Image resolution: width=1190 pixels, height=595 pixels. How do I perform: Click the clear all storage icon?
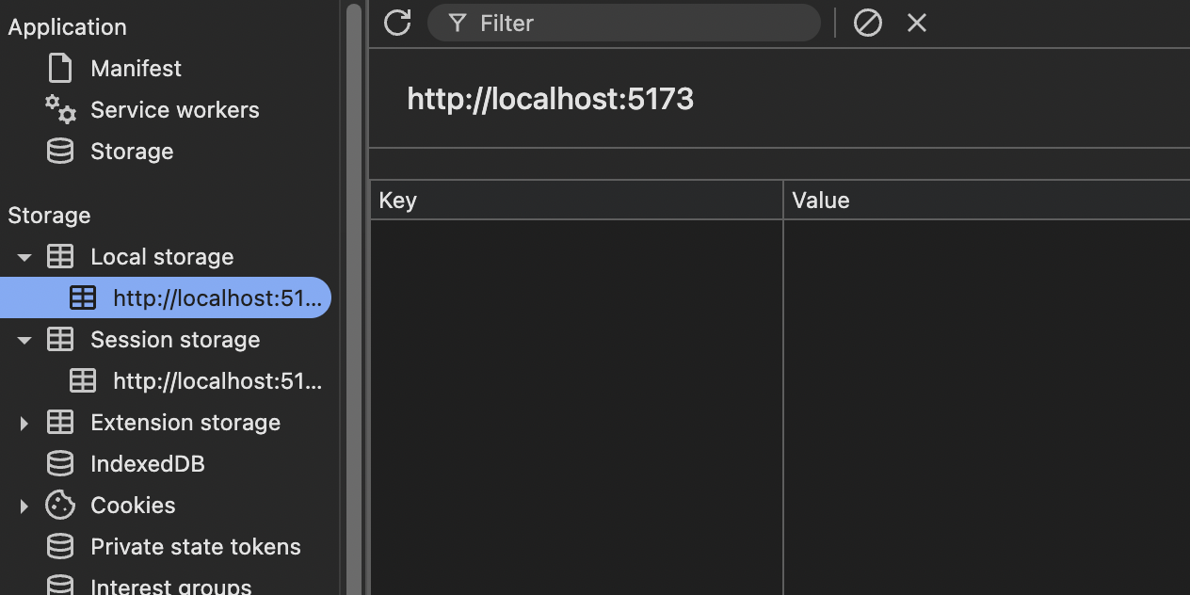pyautogui.click(x=867, y=23)
